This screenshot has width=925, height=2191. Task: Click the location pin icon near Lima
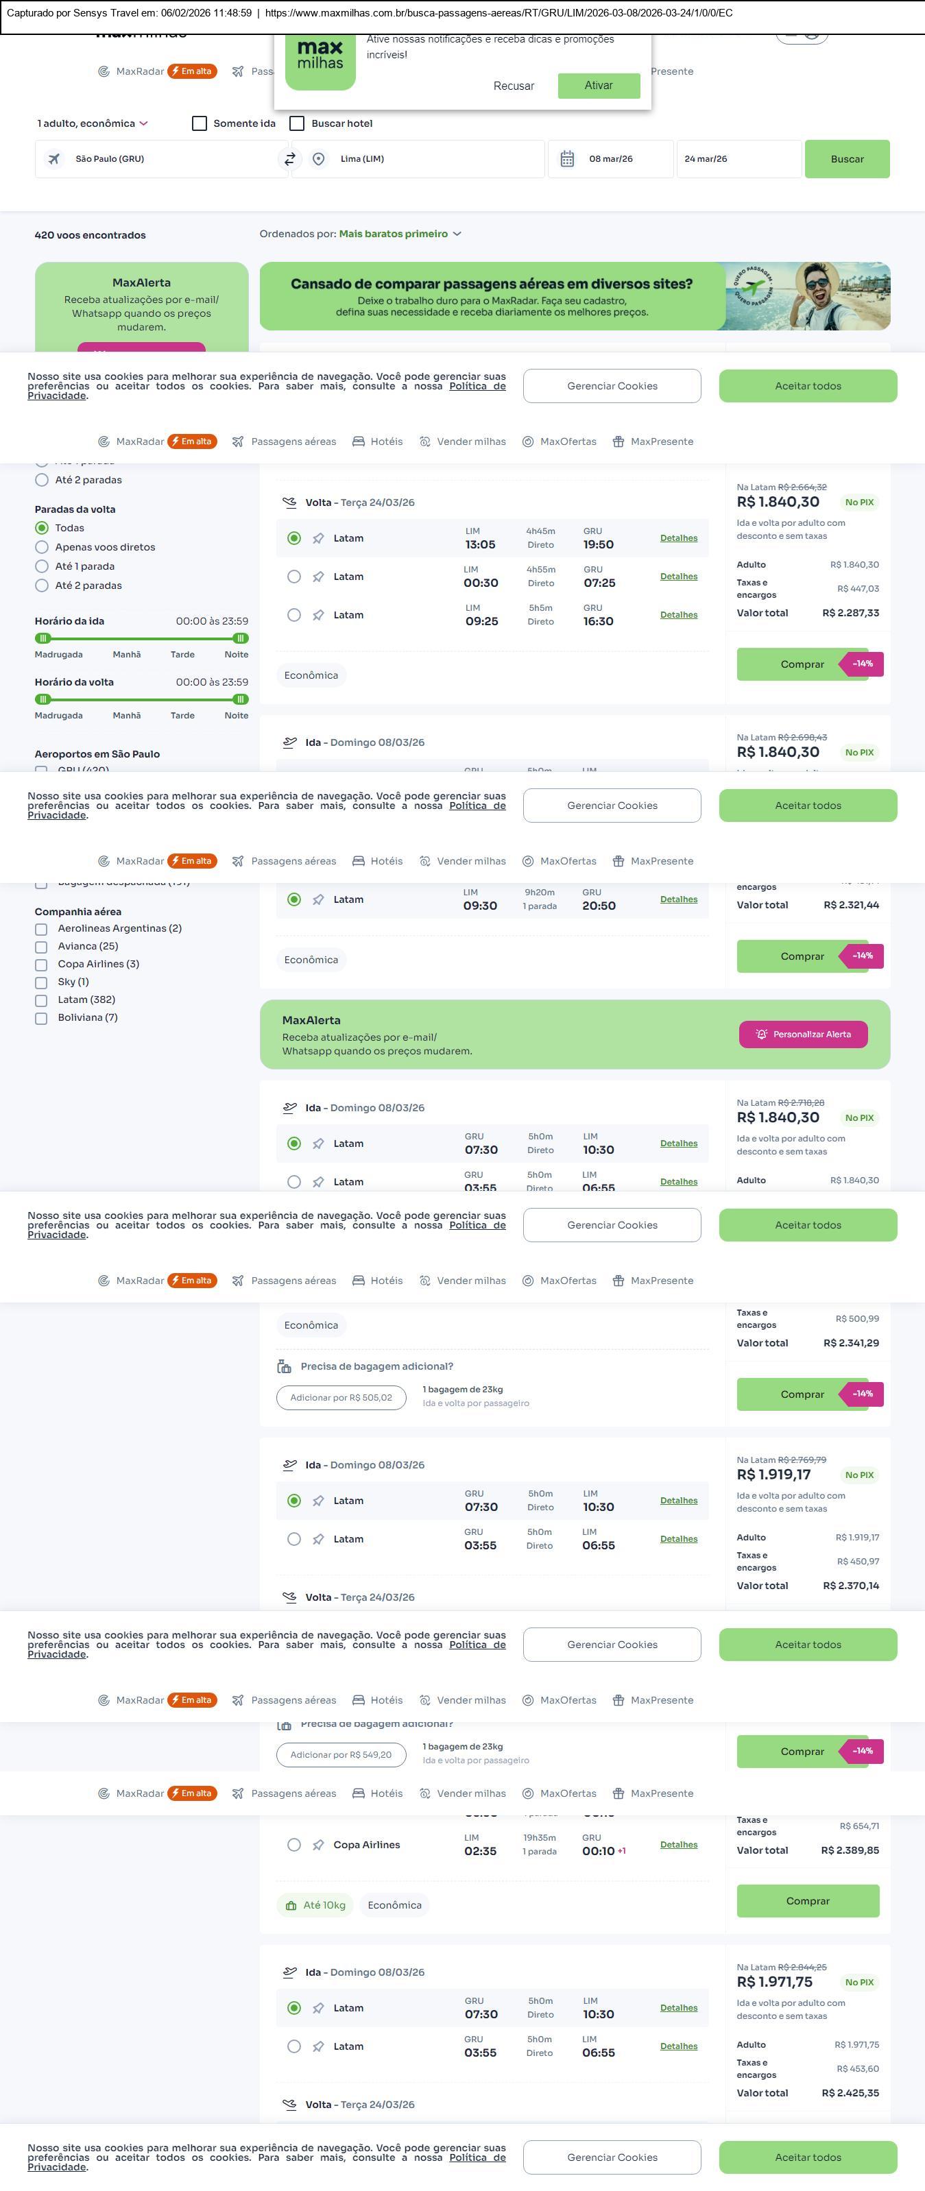[x=318, y=159]
